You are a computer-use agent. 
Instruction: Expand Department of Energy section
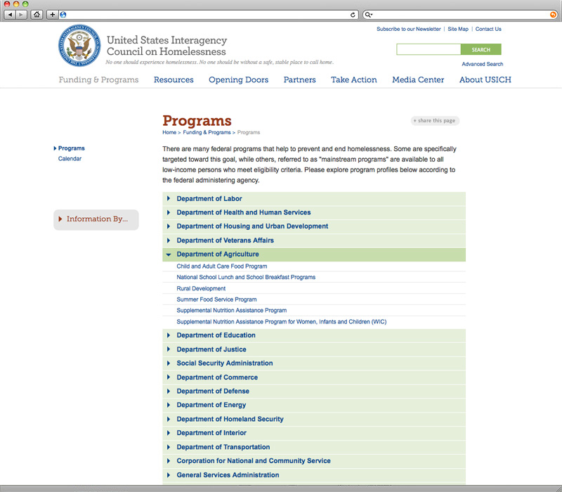(x=314, y=405)
